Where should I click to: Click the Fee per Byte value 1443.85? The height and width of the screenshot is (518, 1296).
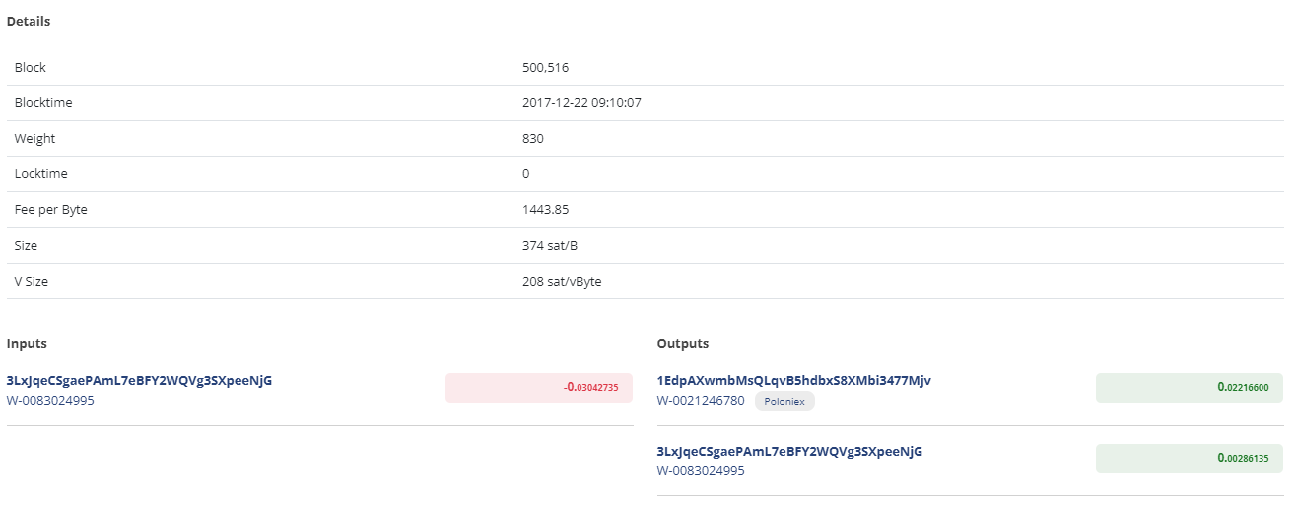click(545, 210)
